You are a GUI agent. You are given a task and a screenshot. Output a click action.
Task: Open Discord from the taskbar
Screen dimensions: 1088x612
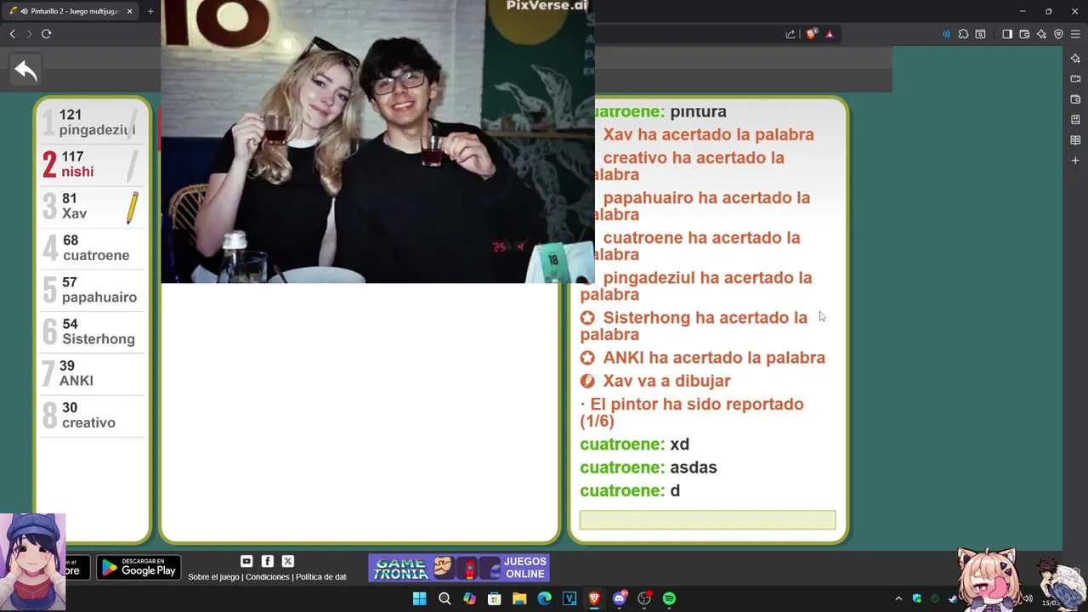(620, 598)
